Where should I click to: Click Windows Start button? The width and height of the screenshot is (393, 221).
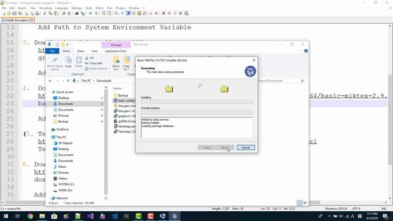(6, 216)
